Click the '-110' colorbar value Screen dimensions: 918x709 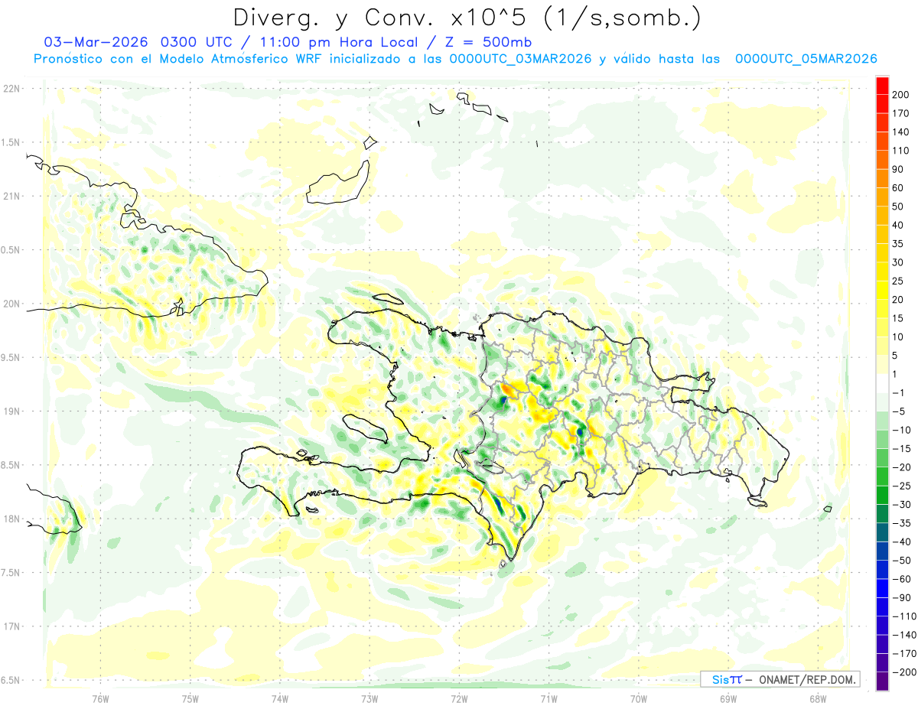point(903,616)
